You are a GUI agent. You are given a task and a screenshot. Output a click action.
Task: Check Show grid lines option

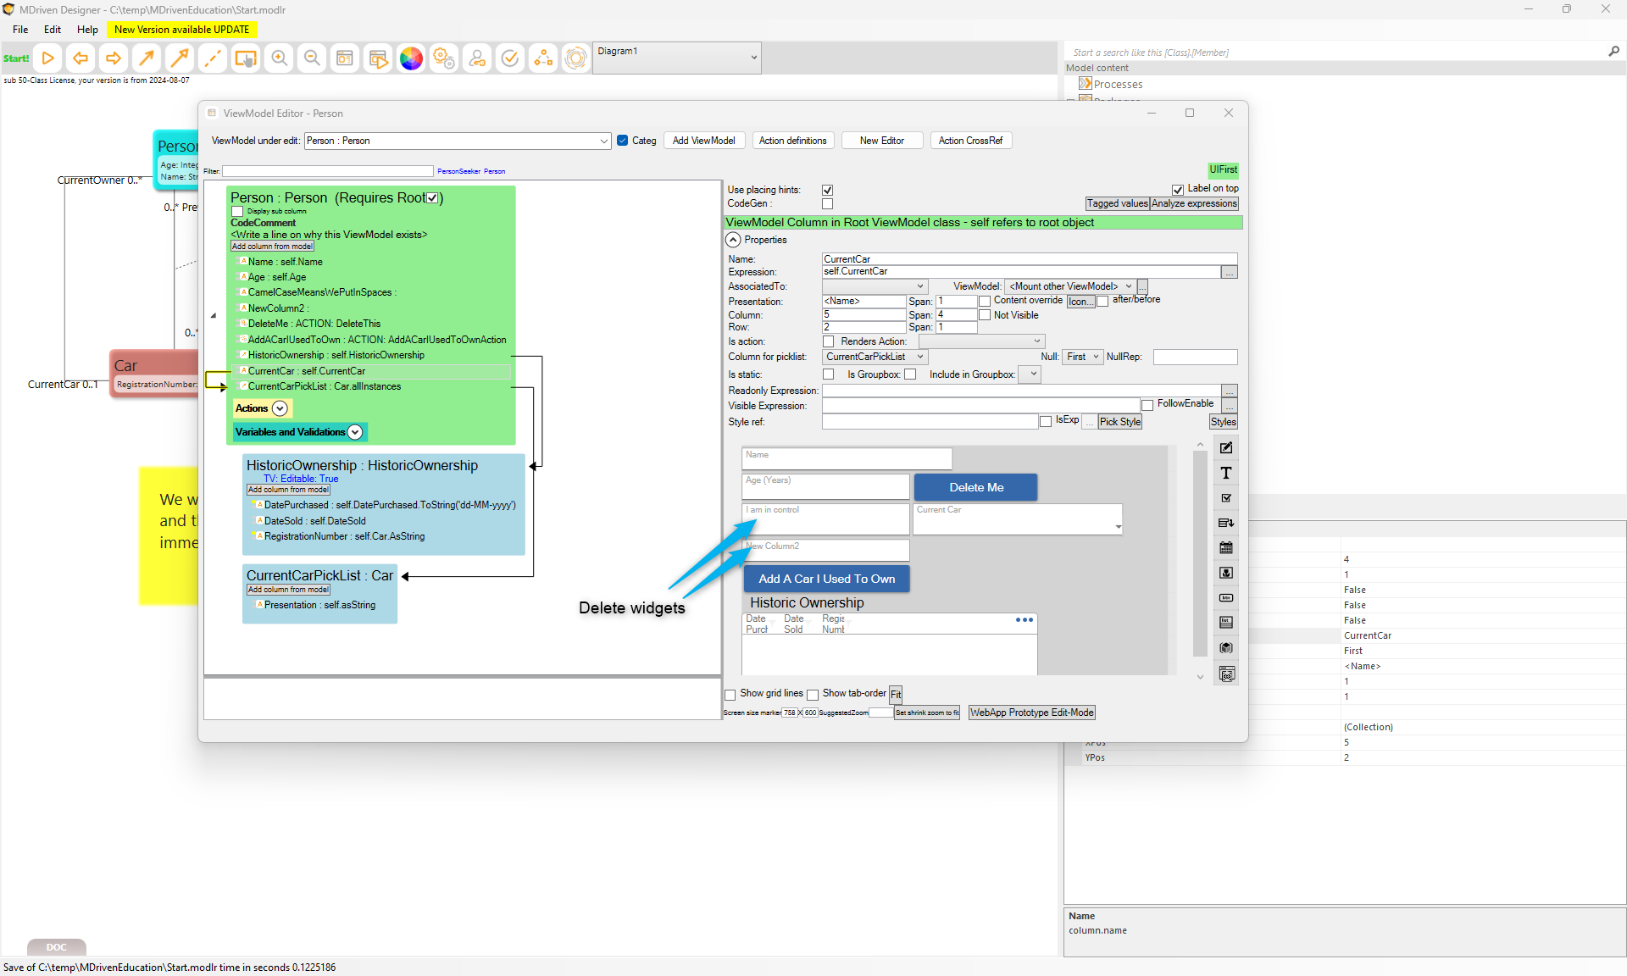[x=730, y=695]
